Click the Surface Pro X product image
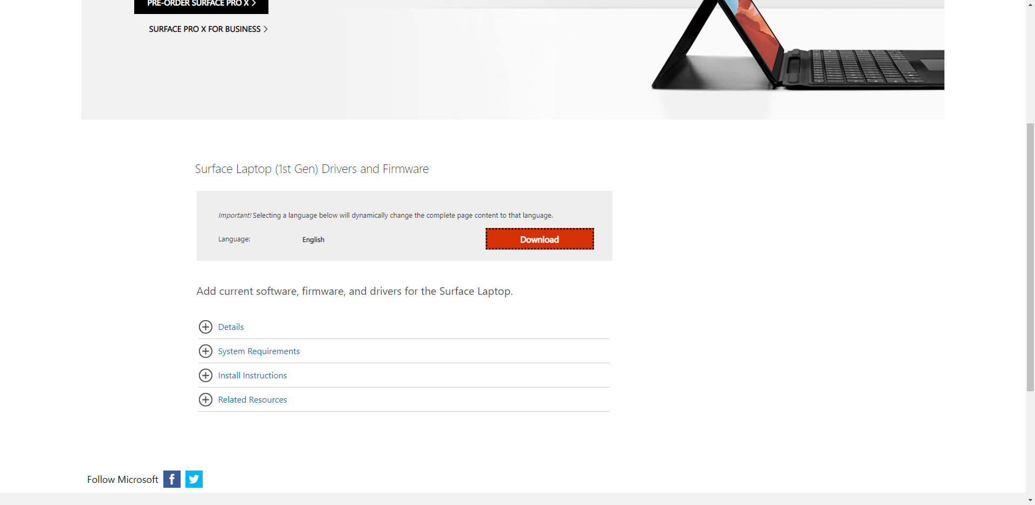 pyautogui.click(x=798, y=46)
